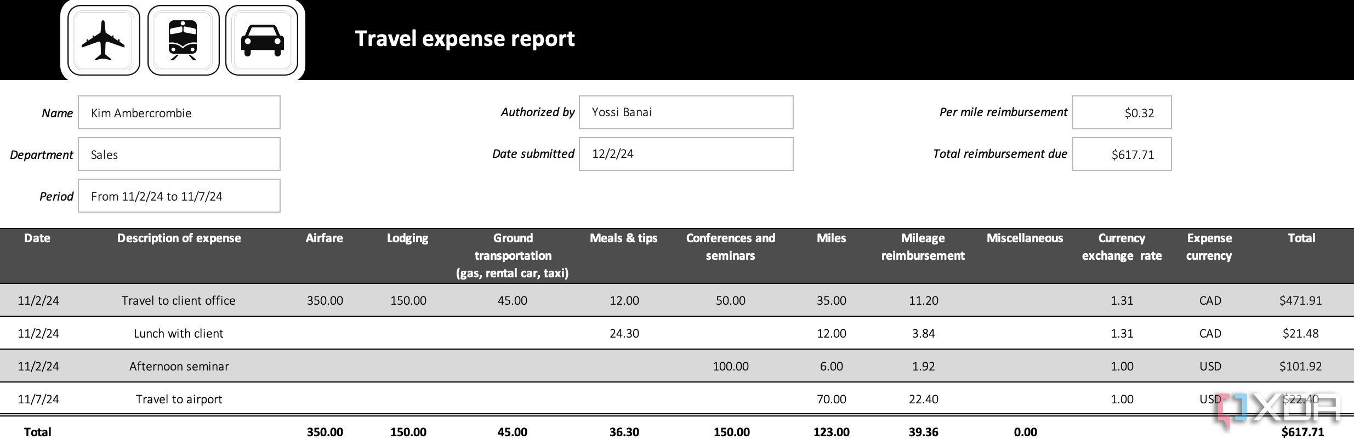
Task: Click the Date column header
Action: tap(37, 238)
